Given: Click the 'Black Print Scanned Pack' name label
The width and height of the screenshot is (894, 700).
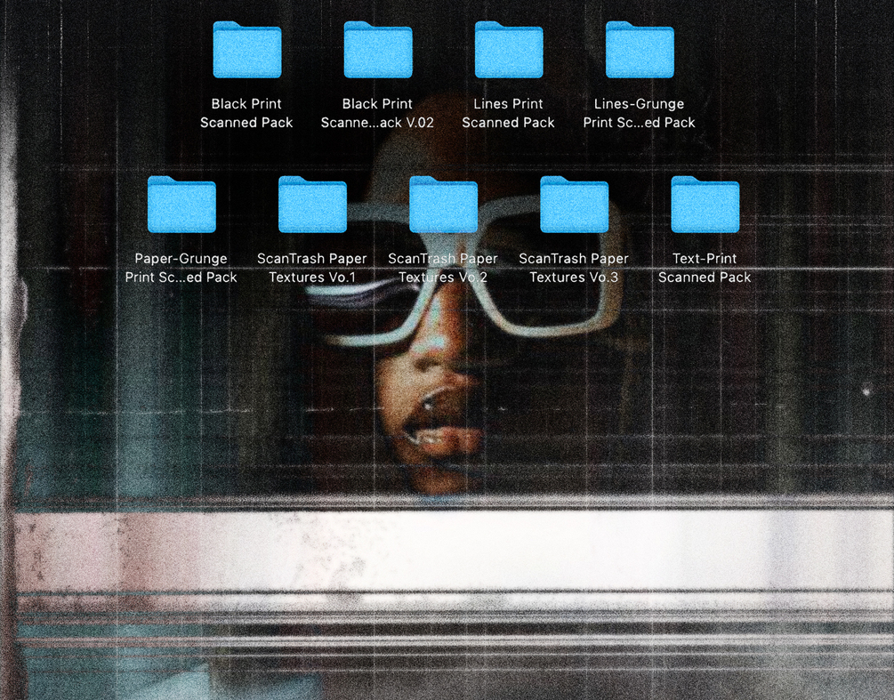Looking at the screenshot, I should click(x=246, y=113).
